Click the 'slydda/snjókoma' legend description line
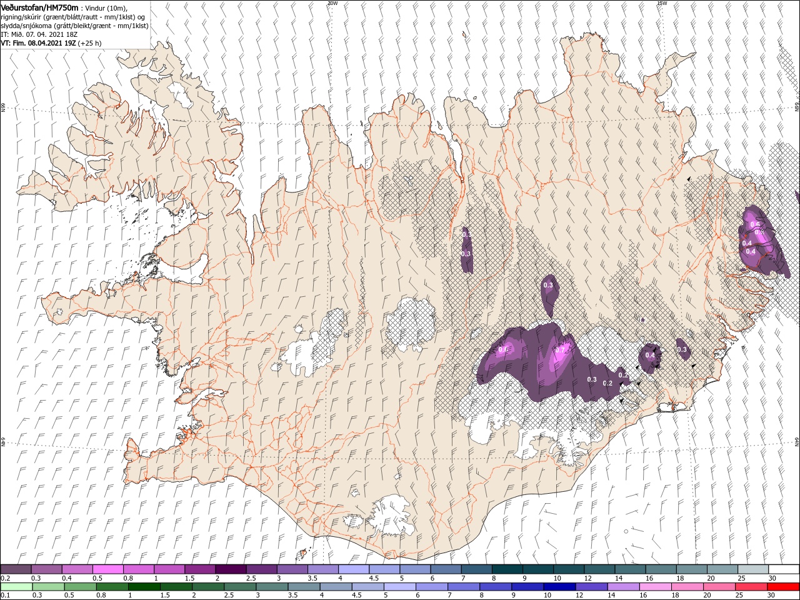This screenshot has width=800, height=600. point(75,26)
